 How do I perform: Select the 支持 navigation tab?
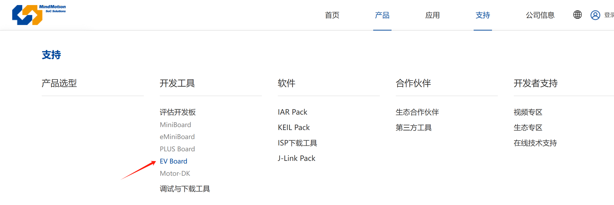(483, 15)
